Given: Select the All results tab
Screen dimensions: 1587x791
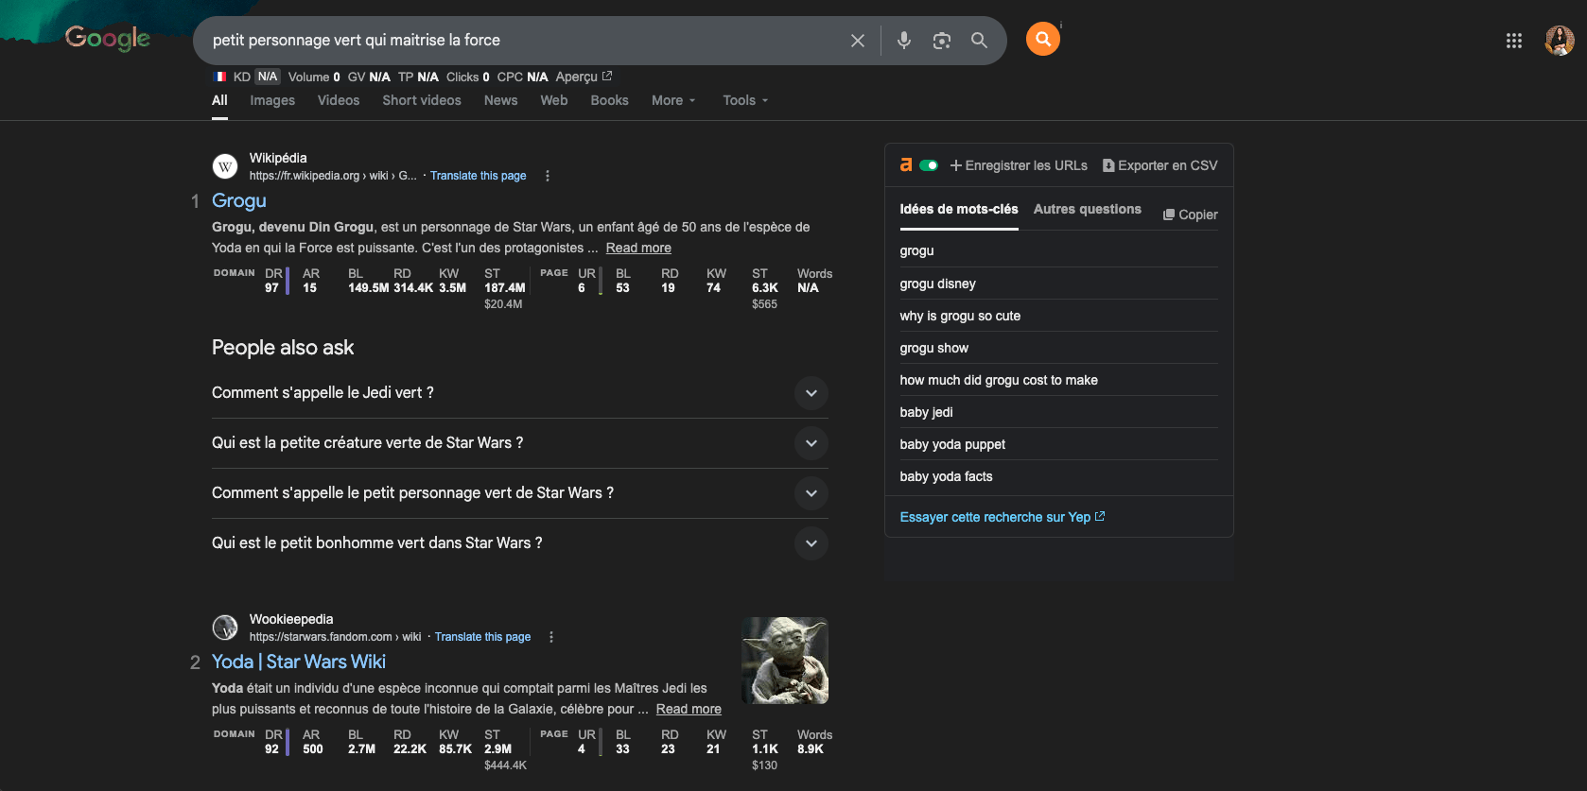Looking at the screenshot, I should pyautogui.click(x=219, y=100).
